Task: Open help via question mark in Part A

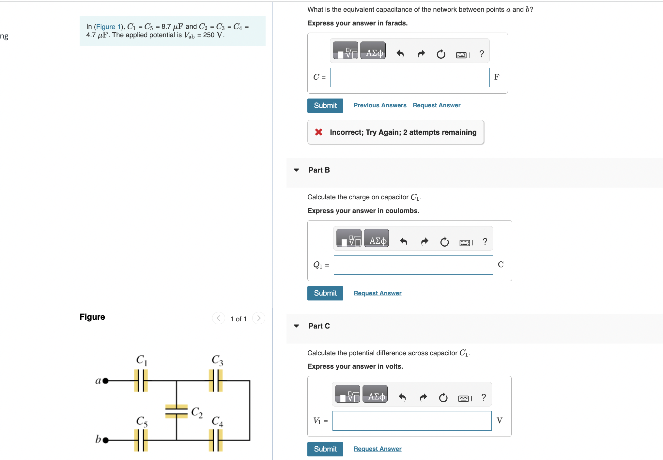Action: pos(481,54)
